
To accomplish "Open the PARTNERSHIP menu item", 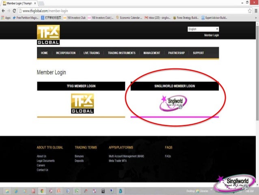I will [177, 53].
